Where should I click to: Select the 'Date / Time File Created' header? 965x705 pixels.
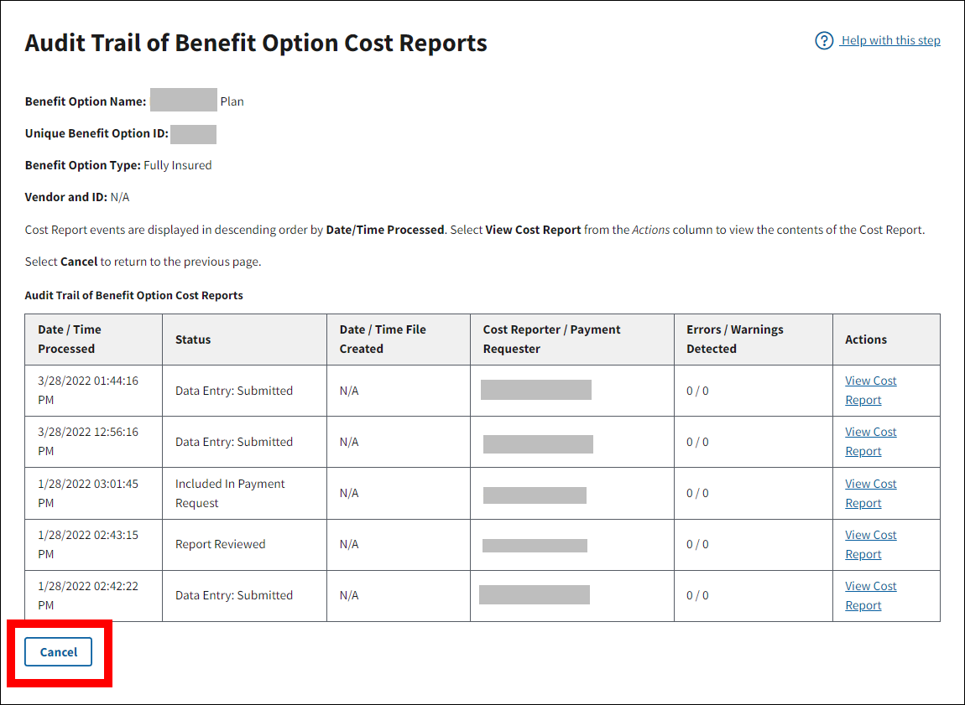coord(383,340)
